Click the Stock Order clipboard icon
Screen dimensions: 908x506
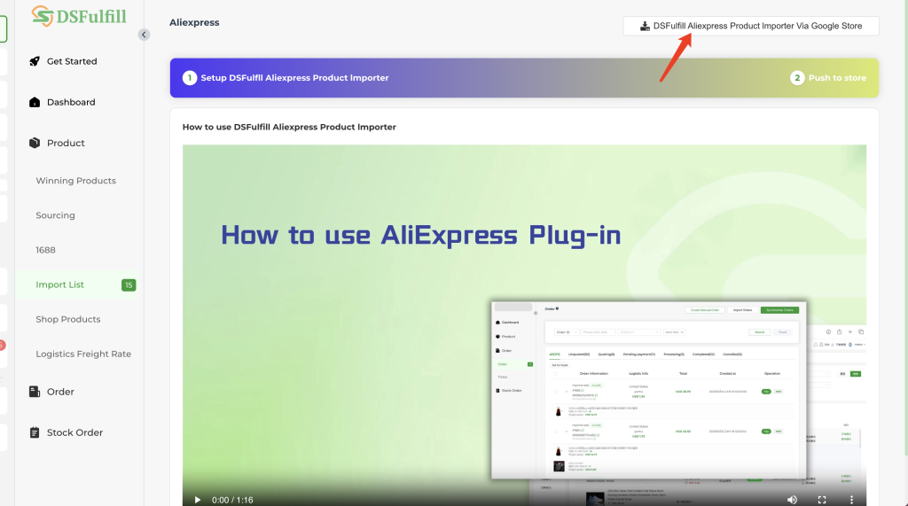coord(35,432)
